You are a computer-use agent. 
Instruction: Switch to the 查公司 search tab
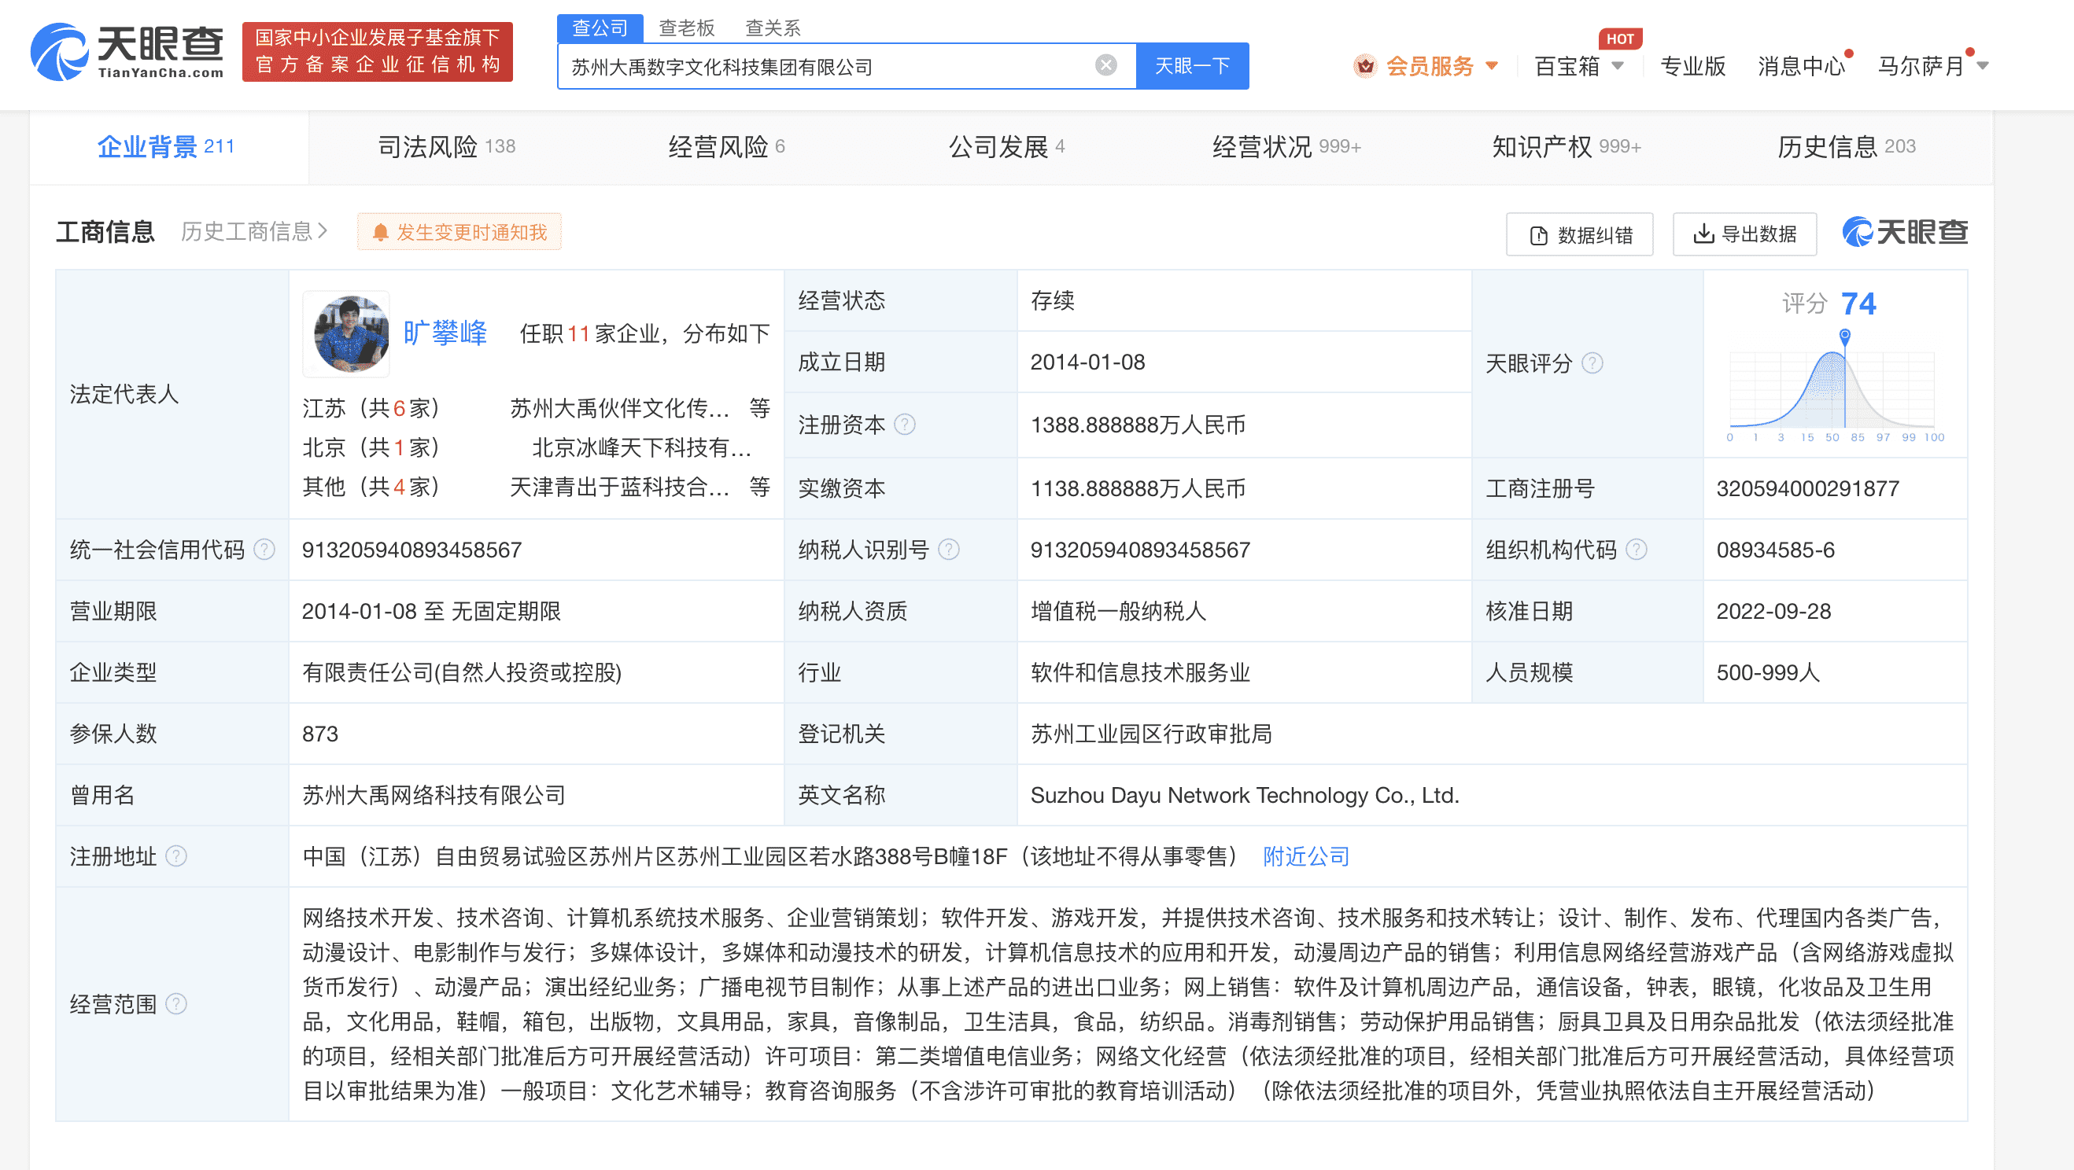[600, 28]
